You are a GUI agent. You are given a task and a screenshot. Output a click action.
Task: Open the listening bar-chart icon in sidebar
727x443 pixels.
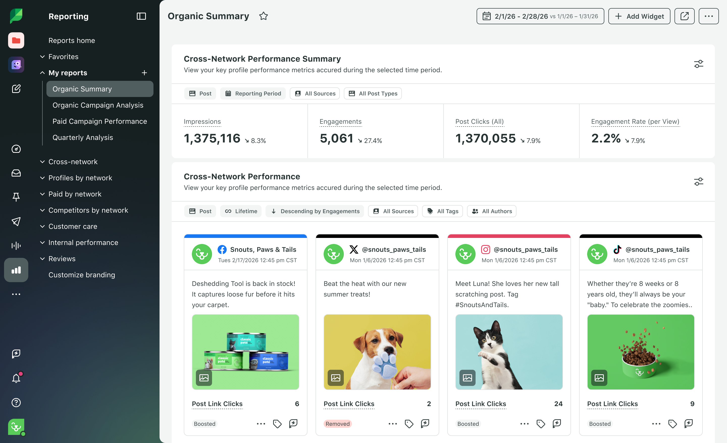point(16,245)
